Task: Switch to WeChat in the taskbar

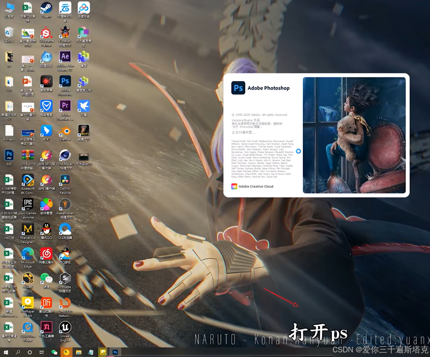Action: (x=54, y=352)
